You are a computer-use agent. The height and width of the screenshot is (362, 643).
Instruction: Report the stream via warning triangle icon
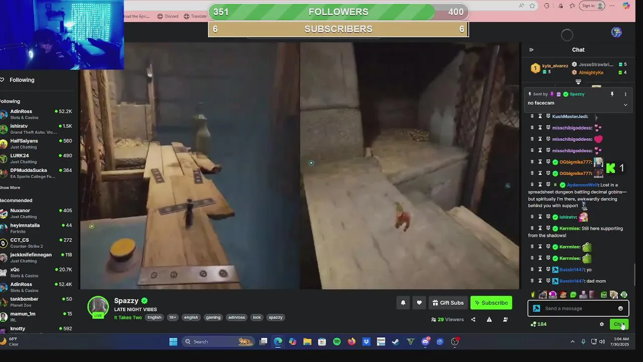pyautogui.click(x=489, y=319)
